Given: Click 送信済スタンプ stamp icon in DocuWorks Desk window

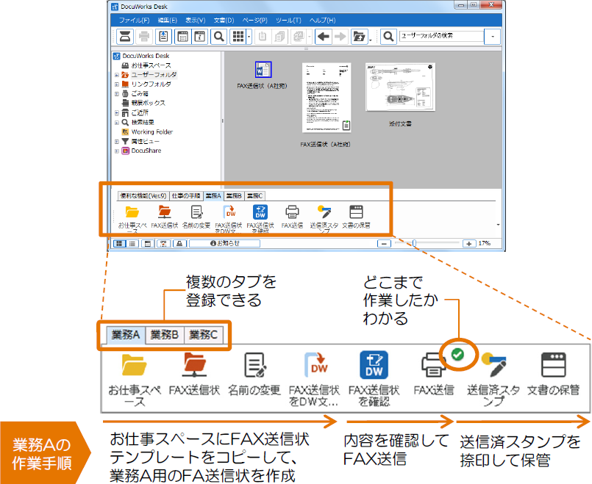Looking at the screenshot, I should (324, 212).
